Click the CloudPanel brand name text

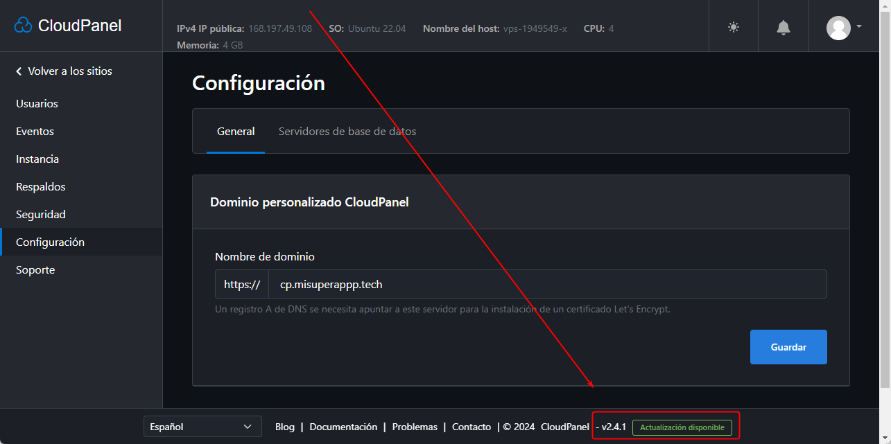80,26
